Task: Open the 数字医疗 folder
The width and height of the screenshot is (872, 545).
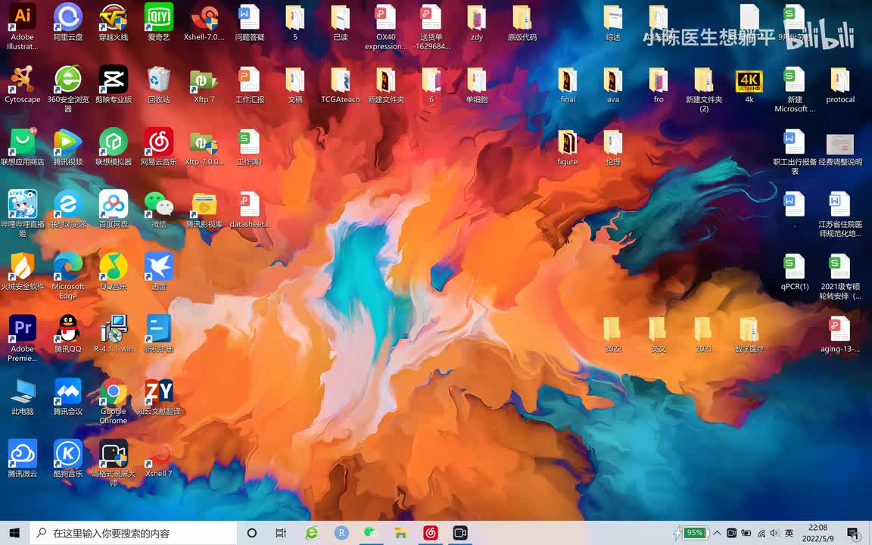Action: pos(749,333)
